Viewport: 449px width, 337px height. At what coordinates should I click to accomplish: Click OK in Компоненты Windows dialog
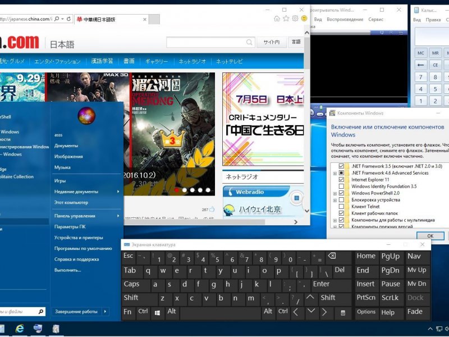pos(430,236)
